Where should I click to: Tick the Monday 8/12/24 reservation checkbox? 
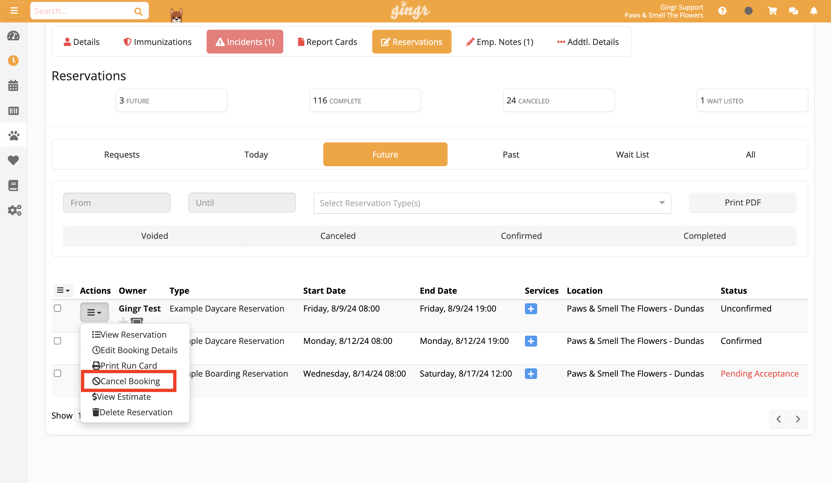point(58,341)
